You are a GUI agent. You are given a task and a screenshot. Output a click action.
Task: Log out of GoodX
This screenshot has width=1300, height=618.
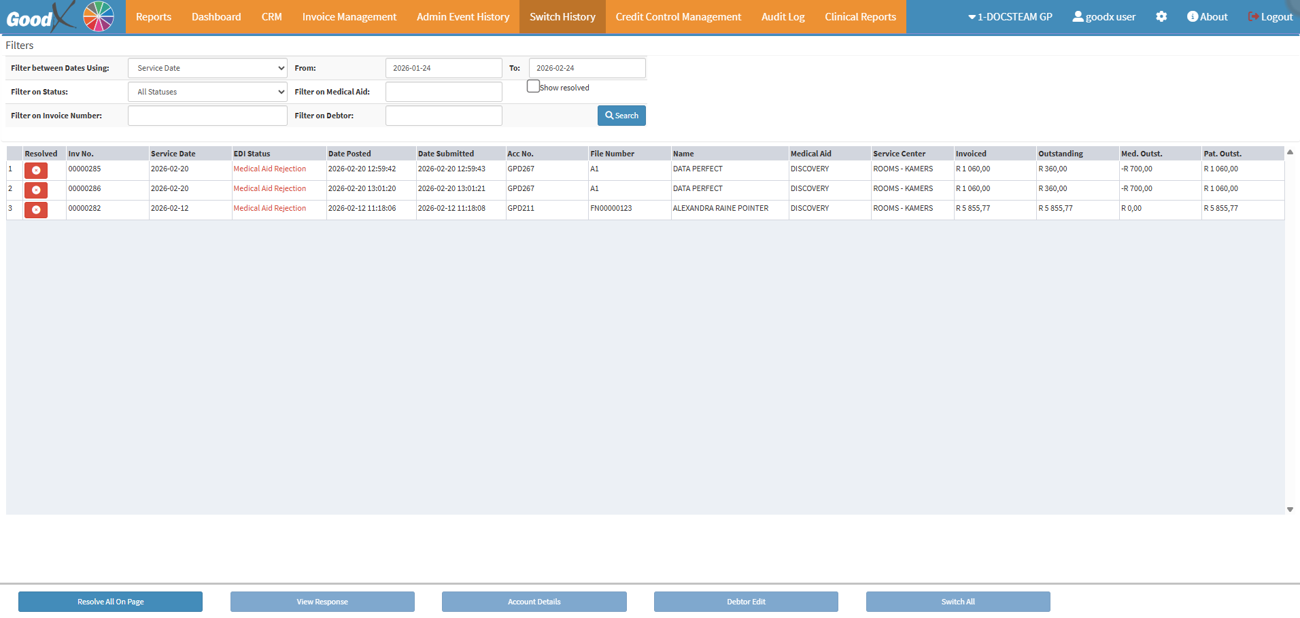1270,16
